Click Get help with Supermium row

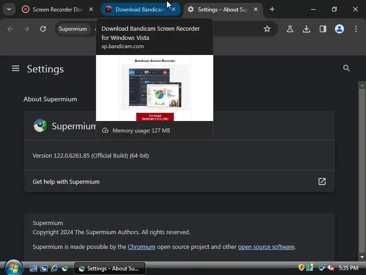[179, 181]
